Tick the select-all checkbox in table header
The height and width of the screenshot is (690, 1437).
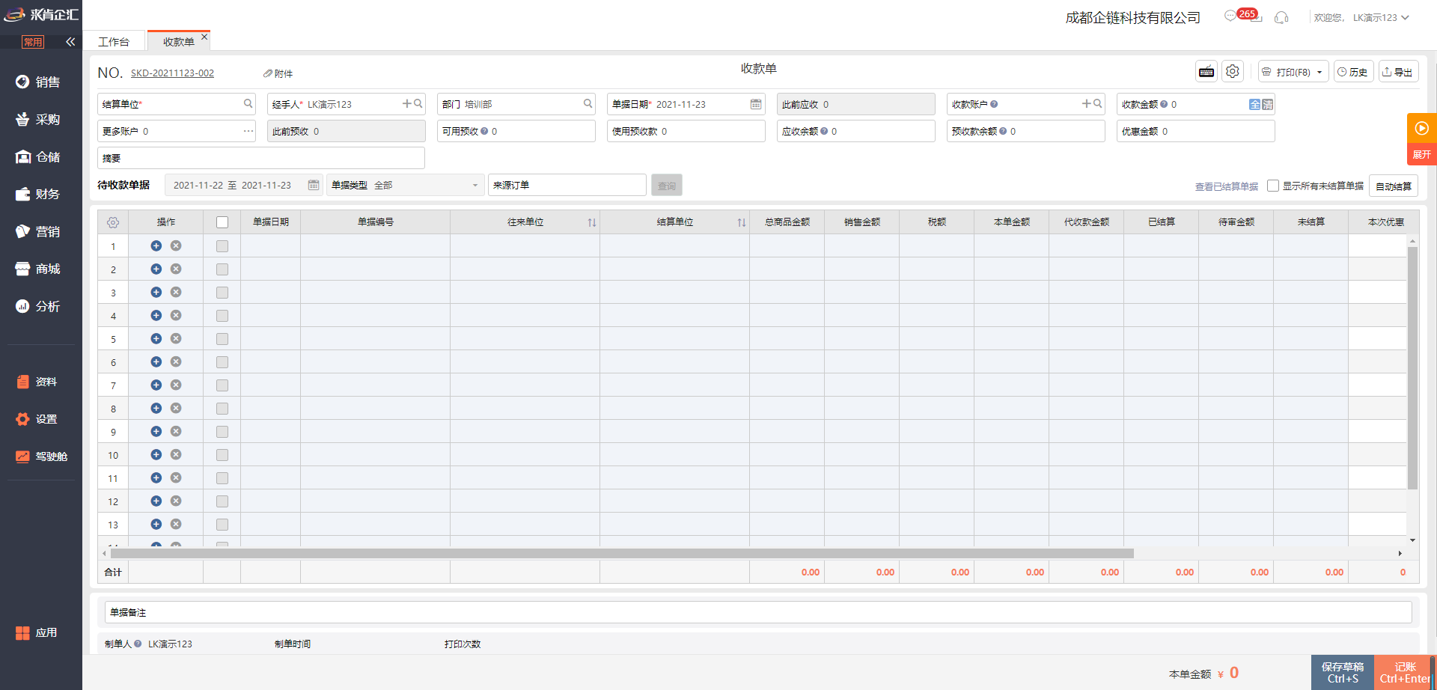222,222
